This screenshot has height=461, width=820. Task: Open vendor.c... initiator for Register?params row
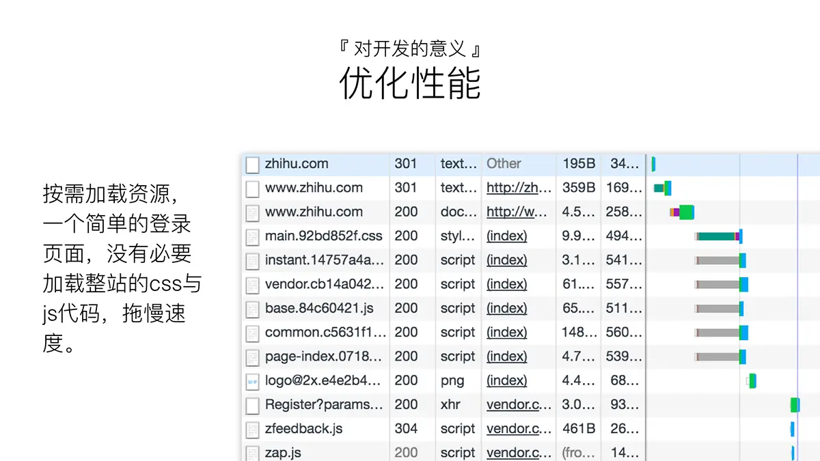coord(519,404)
